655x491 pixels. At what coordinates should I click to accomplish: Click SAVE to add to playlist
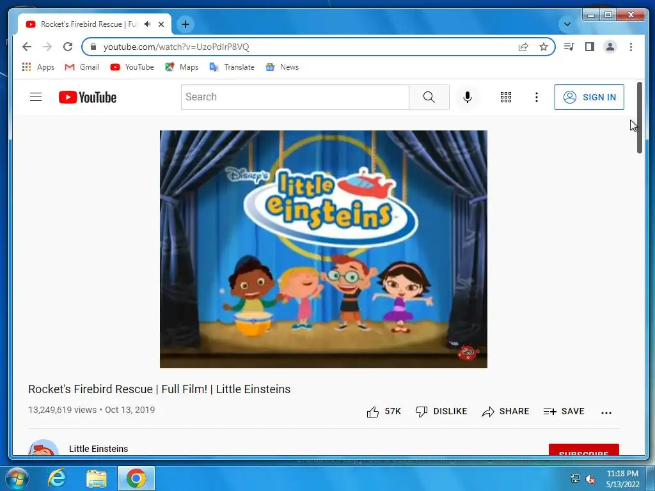click(x=564, y=412)
